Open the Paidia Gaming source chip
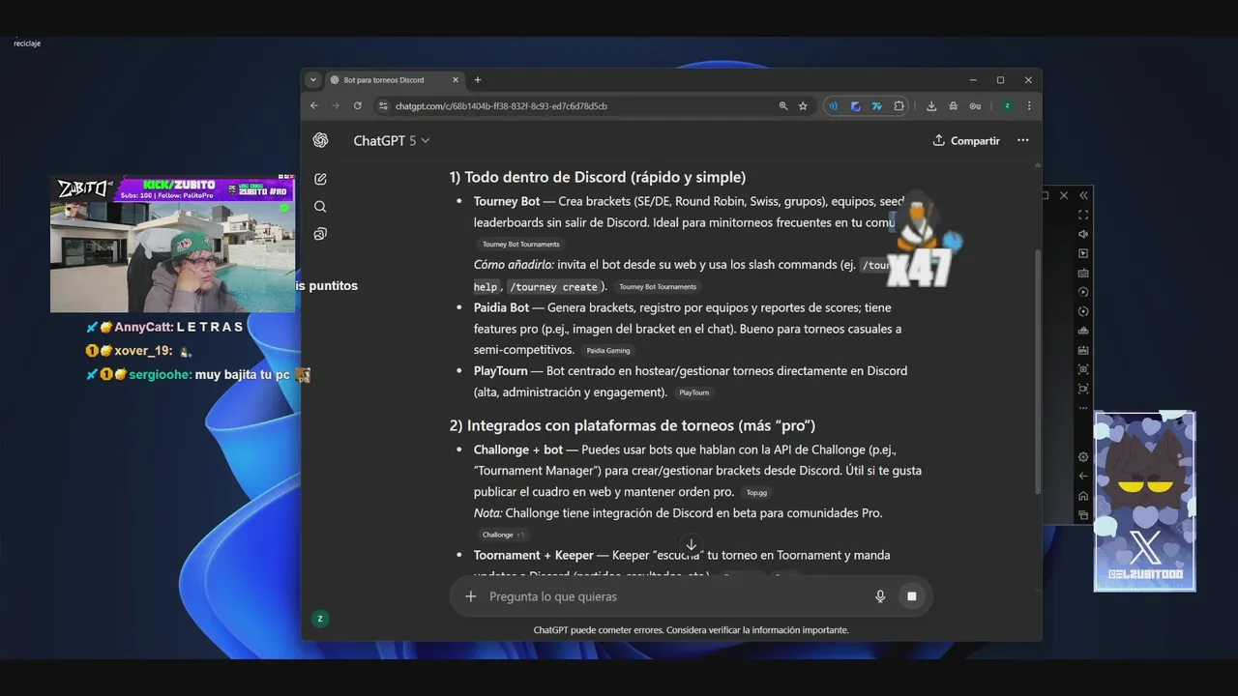Viewport: 1238px width, 696px height. click(x=608, y=351)
